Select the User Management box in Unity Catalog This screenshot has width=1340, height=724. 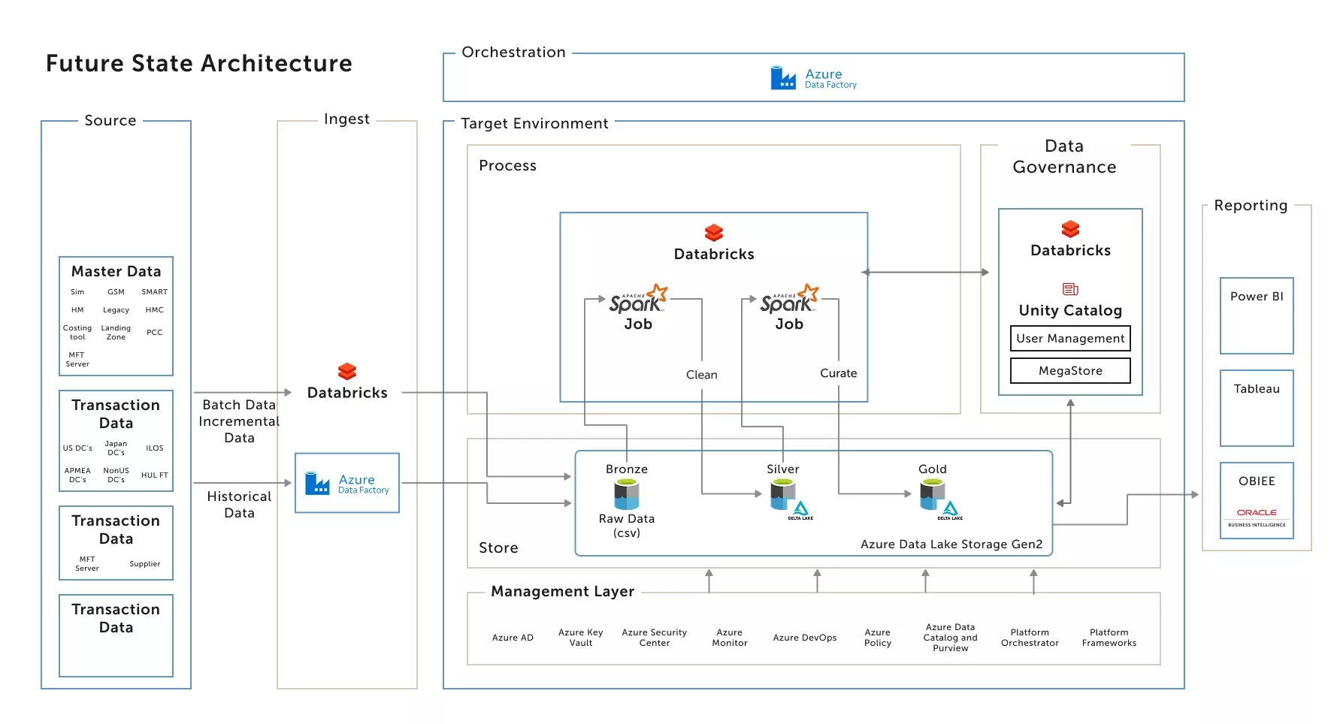coord(1069,338)
